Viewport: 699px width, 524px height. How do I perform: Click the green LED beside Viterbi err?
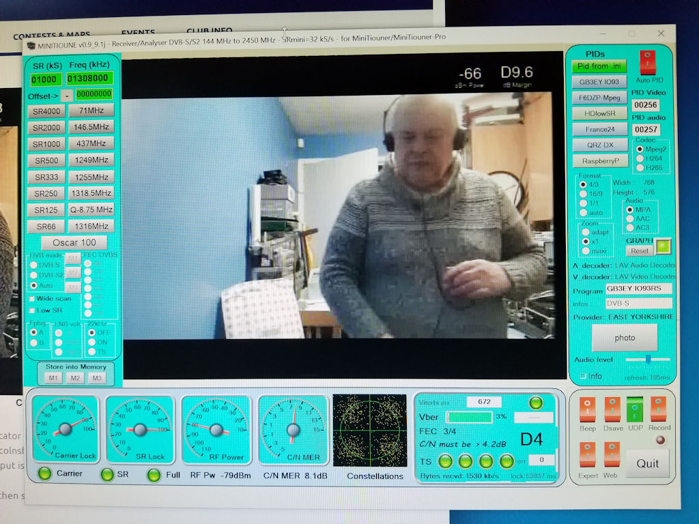[x=536, y=403]
